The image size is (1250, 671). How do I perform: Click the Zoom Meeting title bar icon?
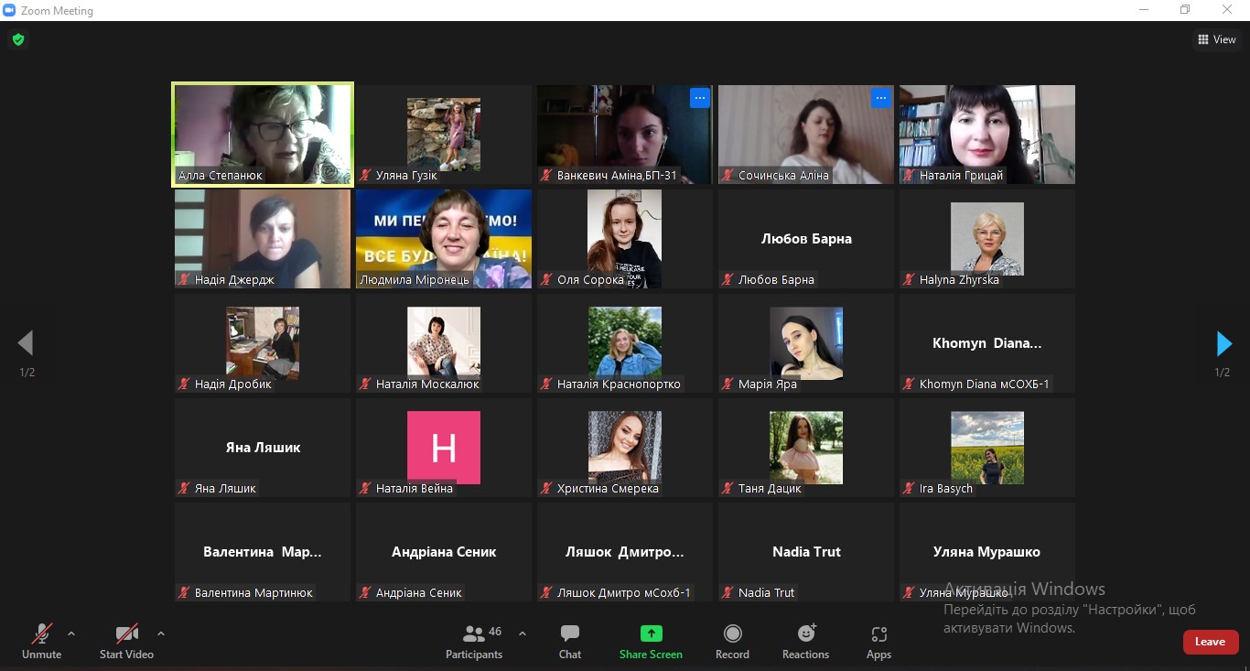coord(9,10)
